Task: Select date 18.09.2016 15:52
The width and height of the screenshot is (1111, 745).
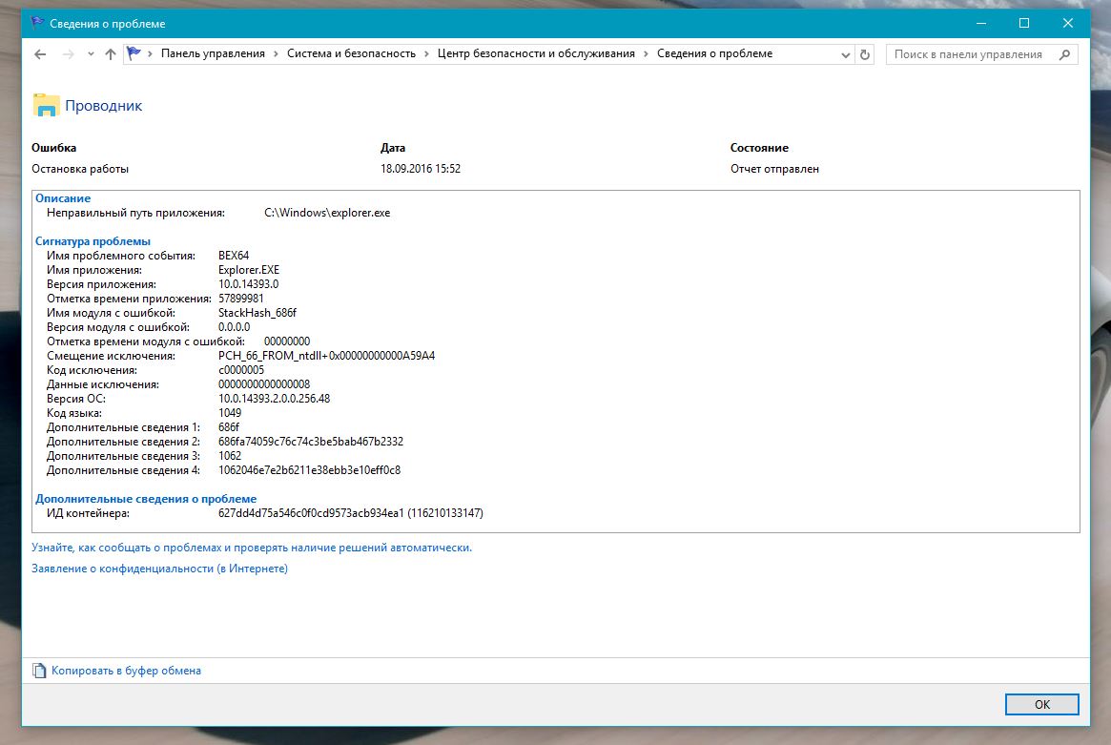Action: (421, 169)
